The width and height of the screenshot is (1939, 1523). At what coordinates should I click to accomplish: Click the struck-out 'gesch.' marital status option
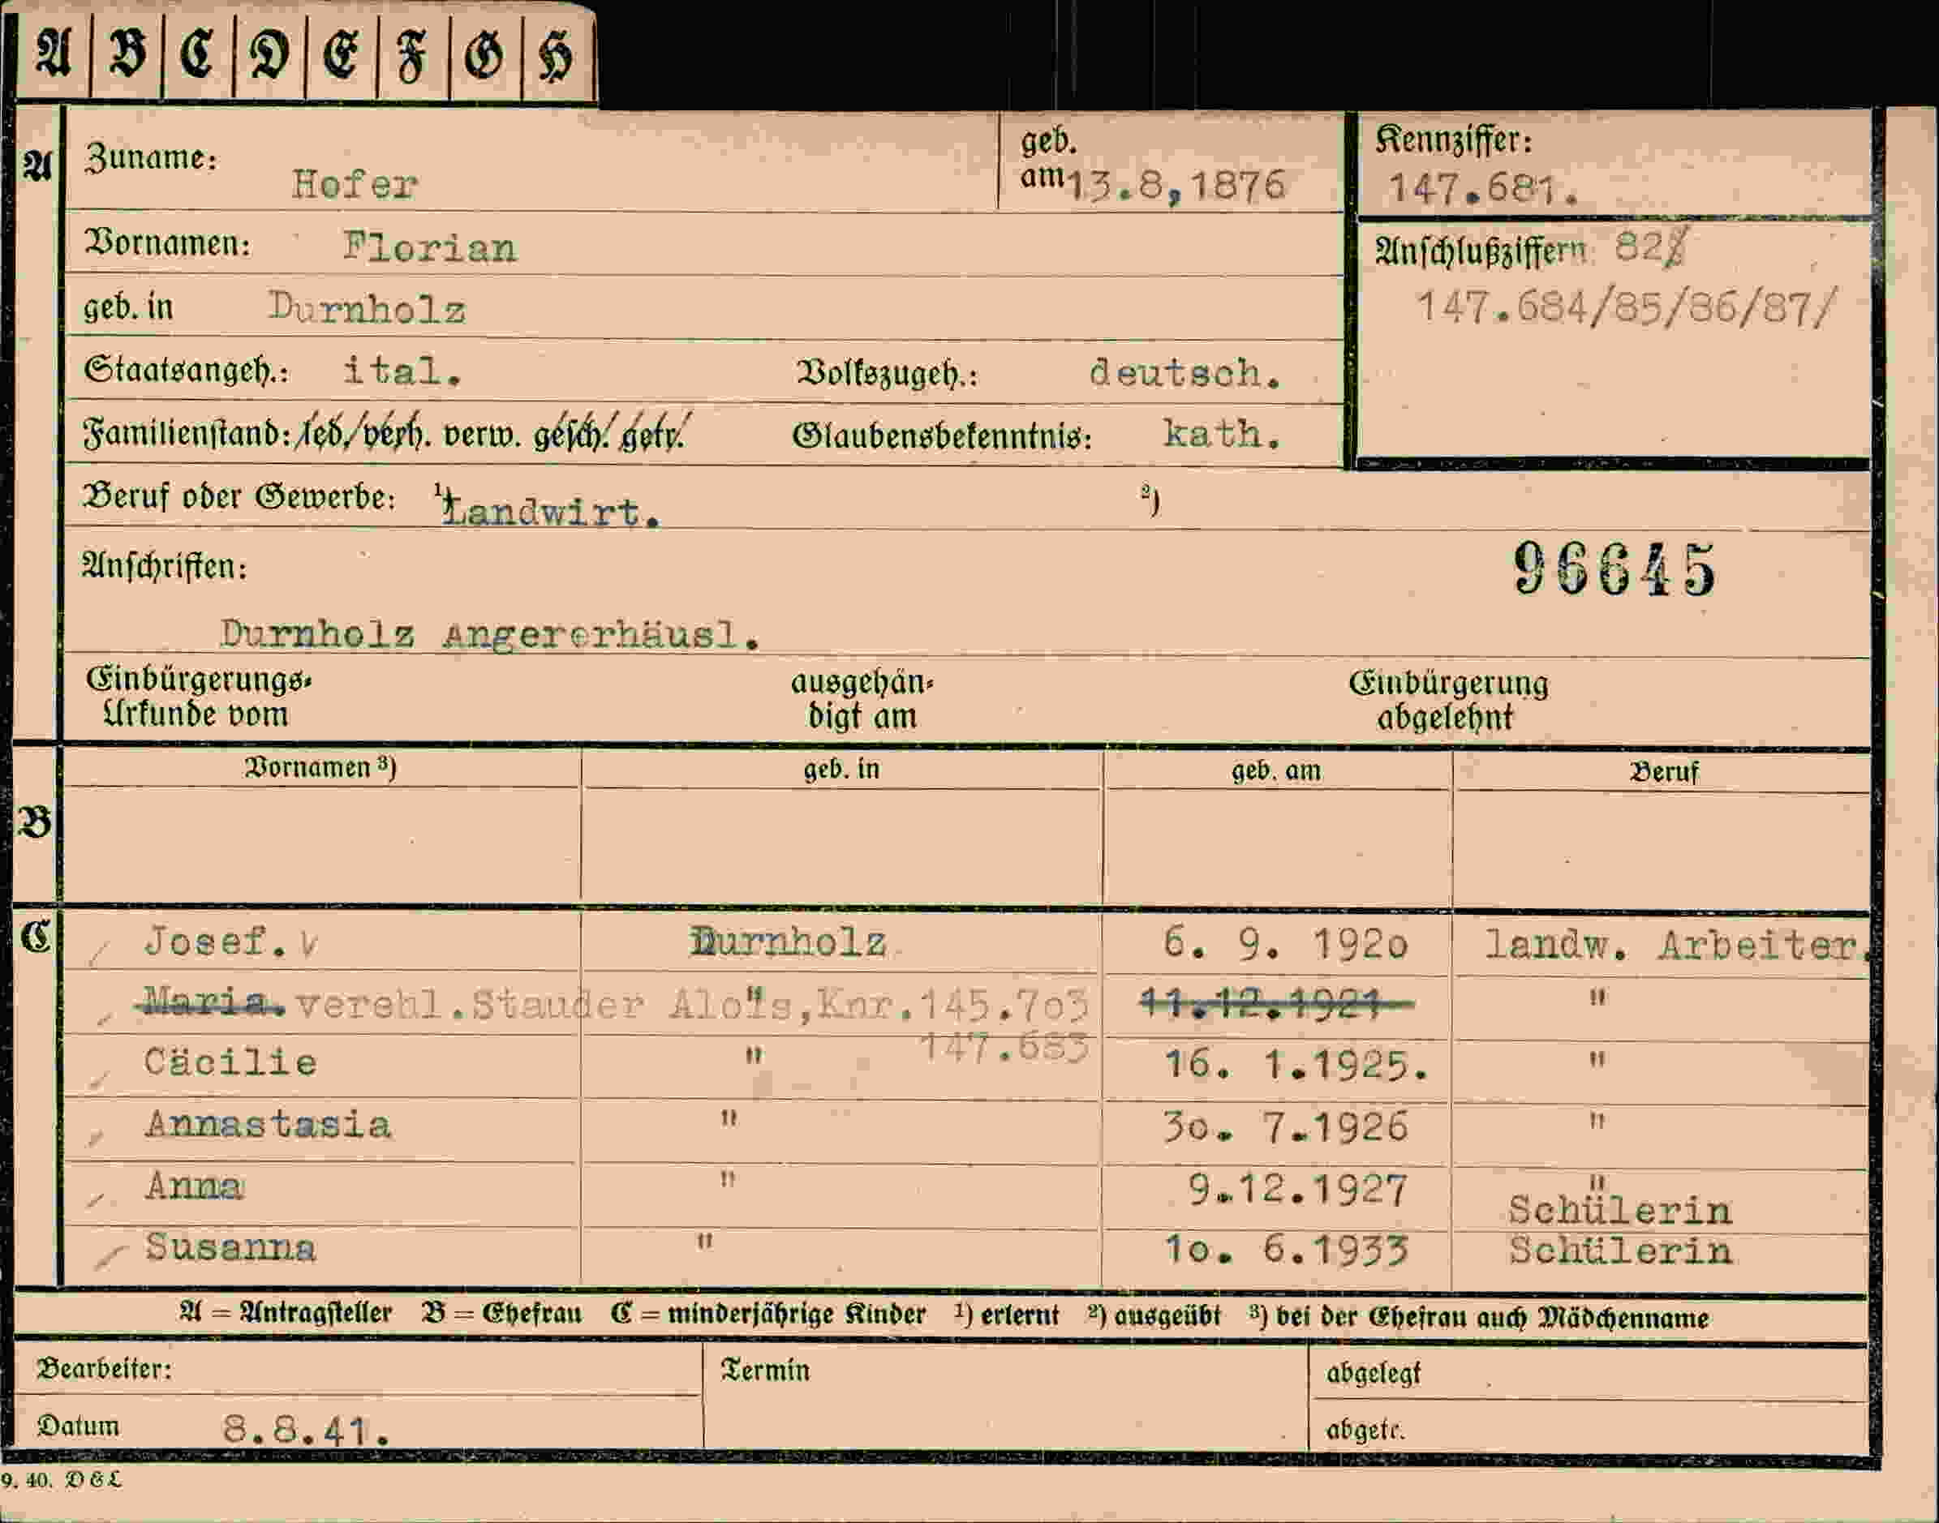571,435
